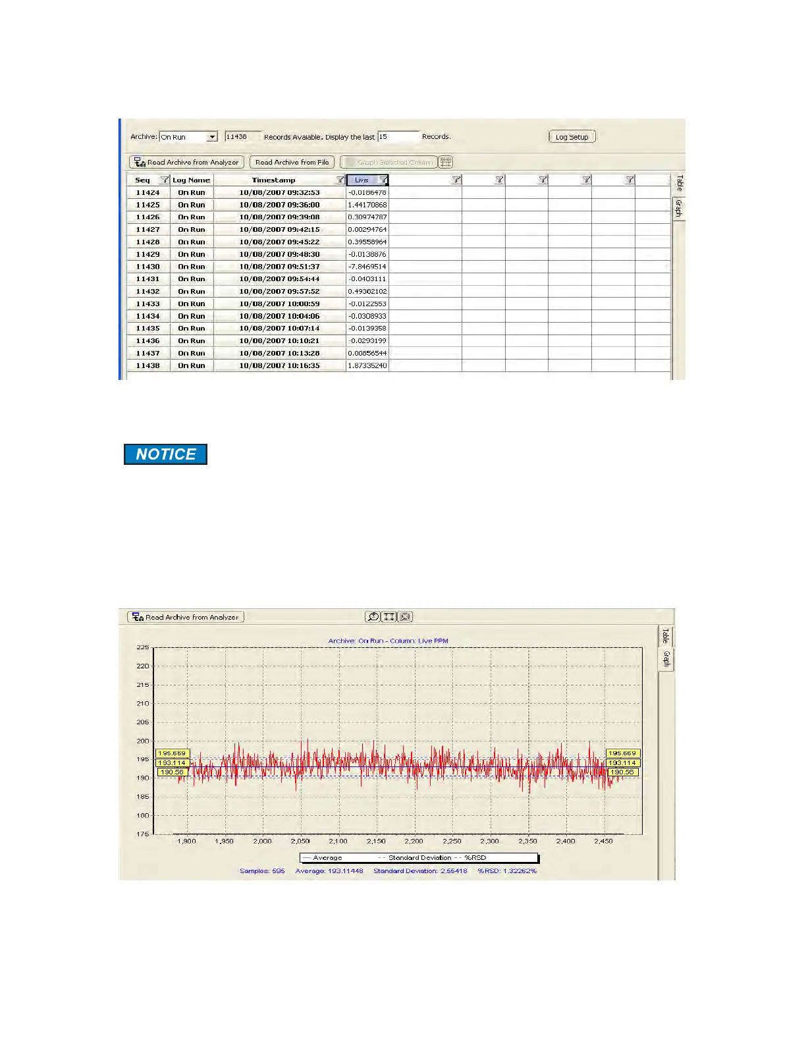Image resolution: width=806 pixels, height=1043 pixels.
Task: Open the Log Setup button
Action: (x=572, y=137)
